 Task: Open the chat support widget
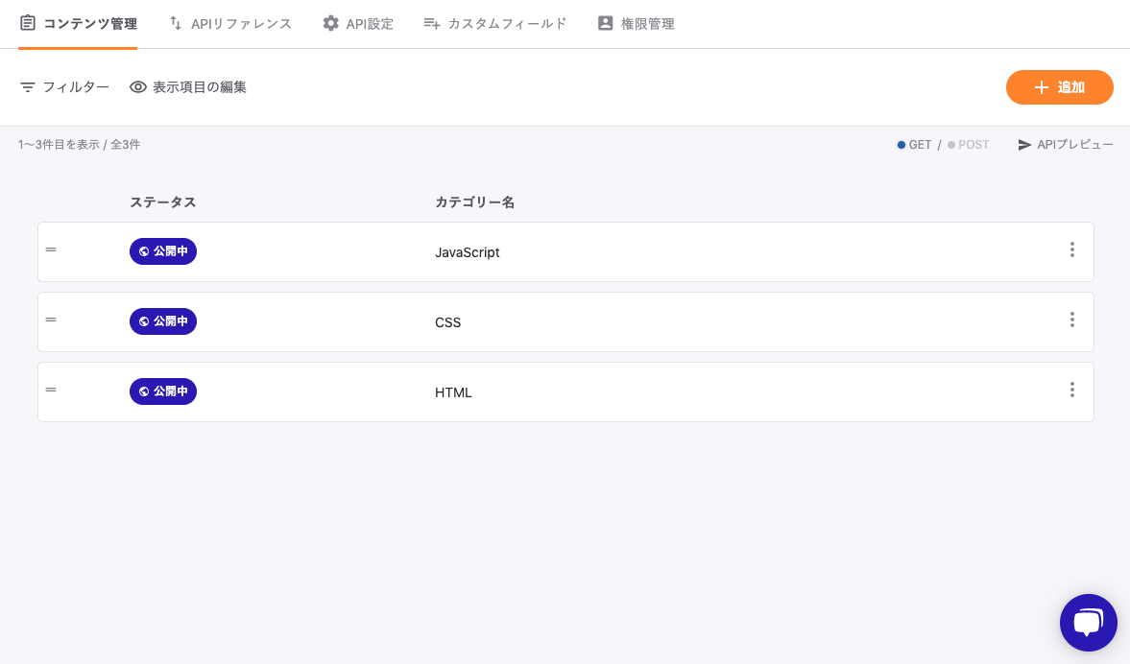tap(1088, 623)
